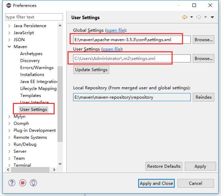Click the Help question mark icon

coord(12,183)
